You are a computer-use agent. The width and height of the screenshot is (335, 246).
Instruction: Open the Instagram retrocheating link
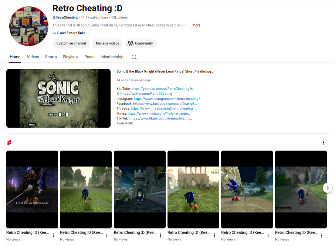point(167,99)
